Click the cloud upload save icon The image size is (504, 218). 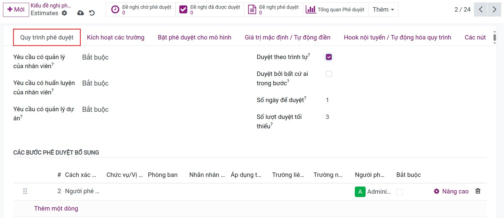81,13
